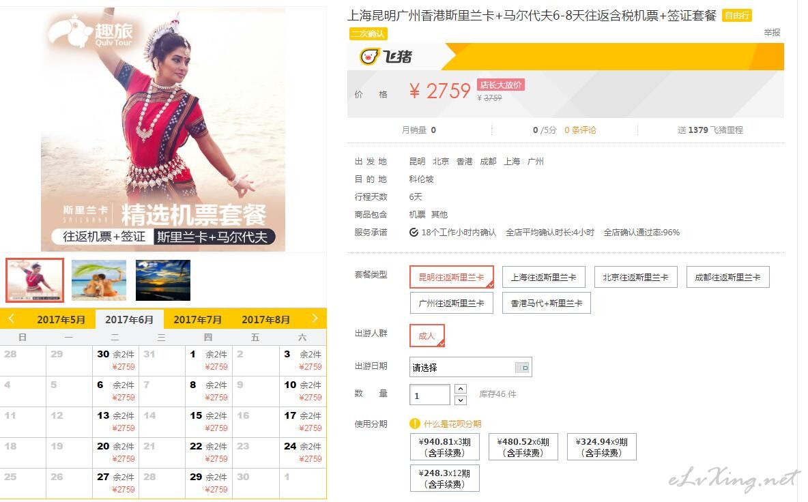Switch calendar to 2017年7月 tab
Image resolution: width=808 pixels, height=502 pixels.
198,319
